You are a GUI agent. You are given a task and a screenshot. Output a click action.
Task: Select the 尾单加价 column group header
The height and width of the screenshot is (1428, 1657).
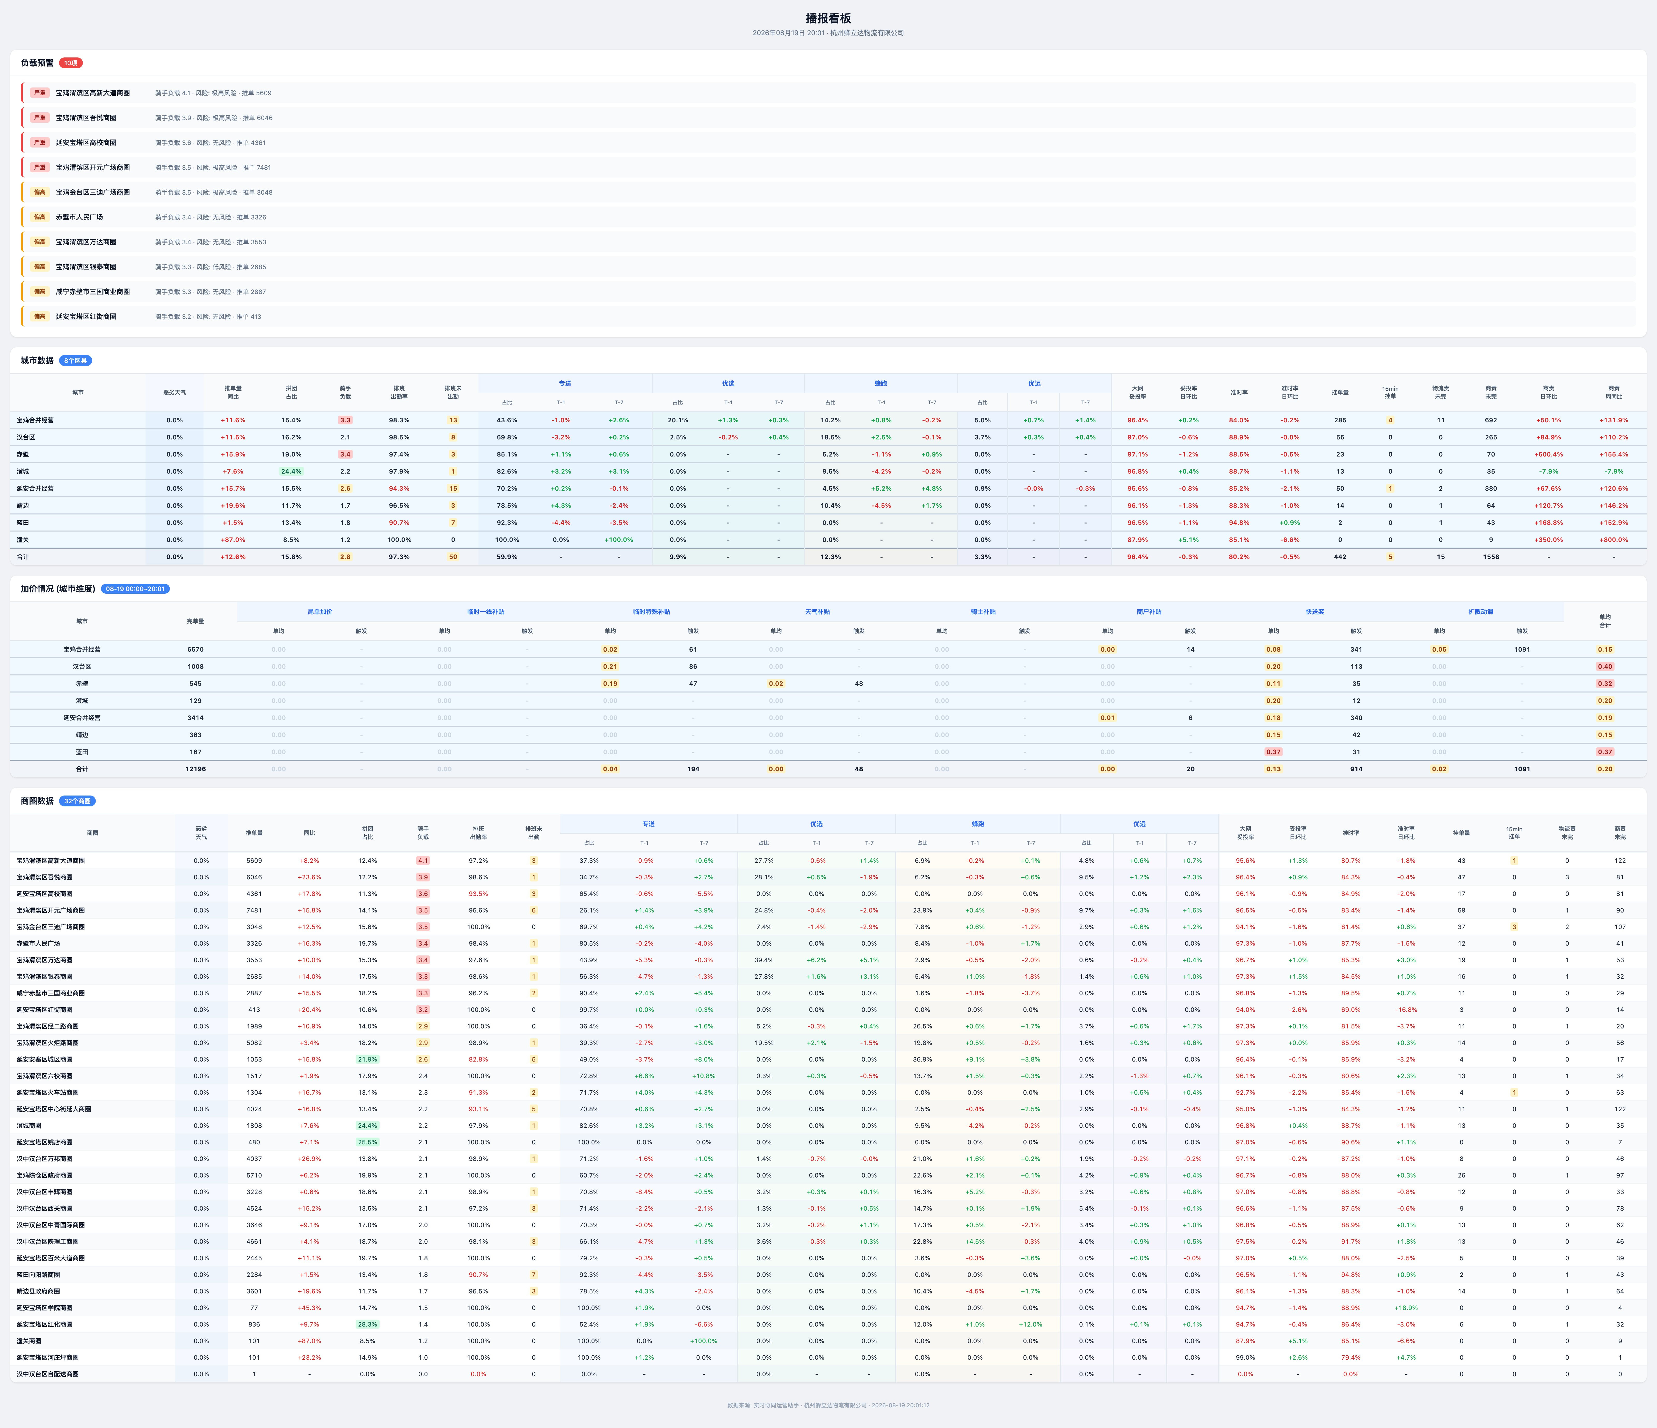[x=320, y=612]
